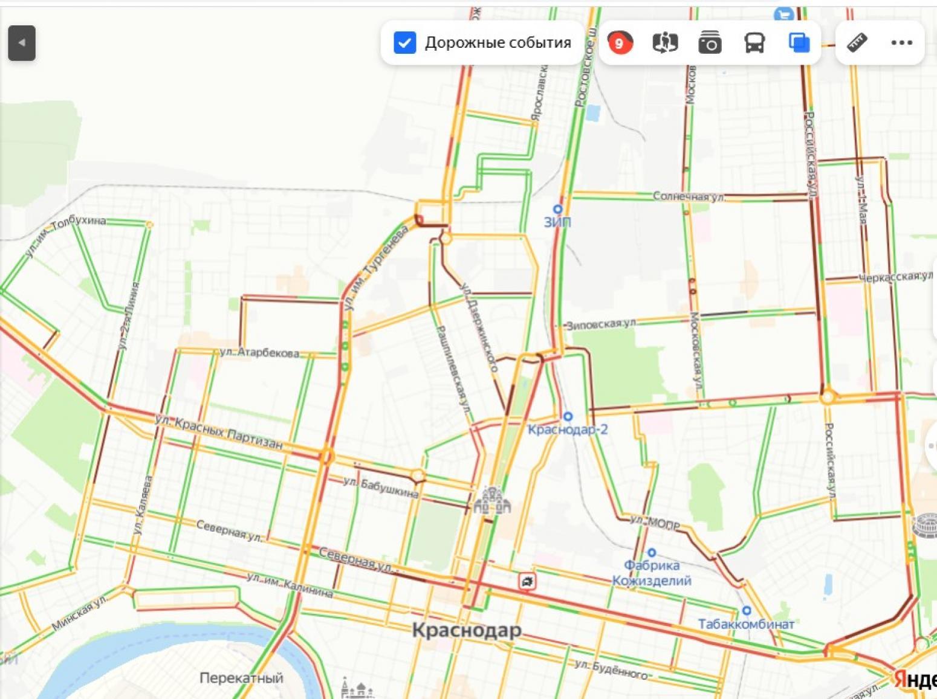Open the three-dots more options menu
This screenshot has height=699, width=937.
point(901,42)
